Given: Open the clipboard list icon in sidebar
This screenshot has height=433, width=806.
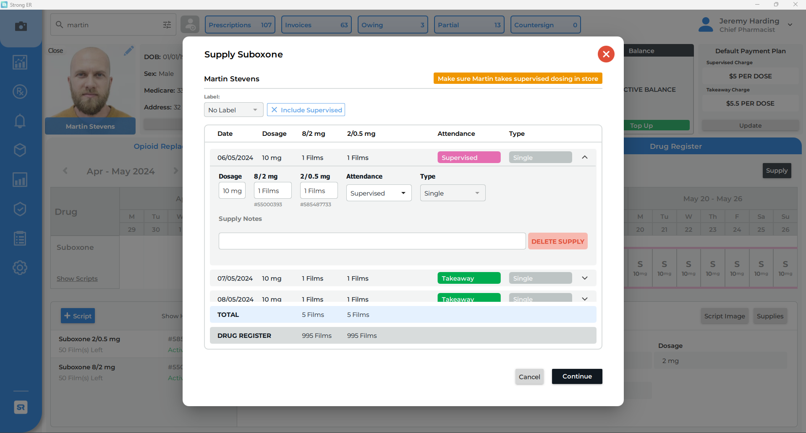Looking at the screenshot, I should tap(20, 238).
